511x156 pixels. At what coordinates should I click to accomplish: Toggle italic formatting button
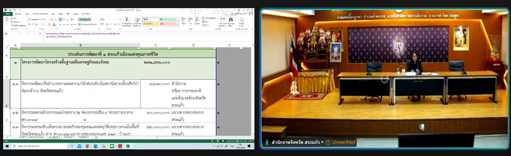click(x=33, y=24)
